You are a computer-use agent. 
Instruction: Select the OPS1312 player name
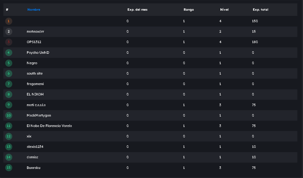[34, 42]
